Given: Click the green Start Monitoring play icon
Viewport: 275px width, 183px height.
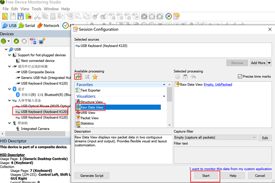Looking at the screenshot, I should pyautogui.click(x=16, y=41).
